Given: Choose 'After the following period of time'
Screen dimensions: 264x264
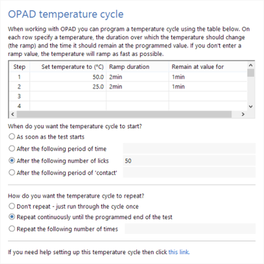Looking at the screenshot, I should pyautogui.click(x=12, y=149).
